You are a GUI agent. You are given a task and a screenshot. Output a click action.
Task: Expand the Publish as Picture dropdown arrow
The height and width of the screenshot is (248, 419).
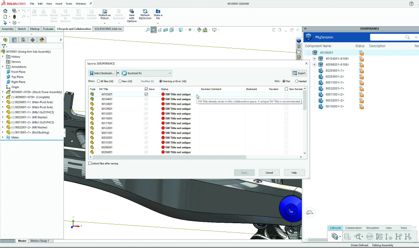coord(104,23)
